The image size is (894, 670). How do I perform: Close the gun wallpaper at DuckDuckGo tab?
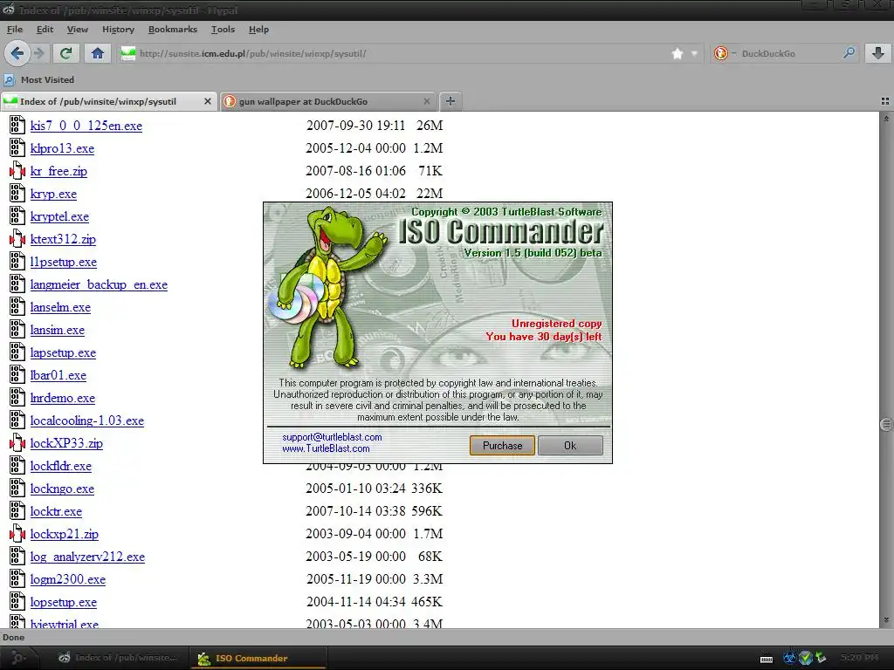click(426, 101)
